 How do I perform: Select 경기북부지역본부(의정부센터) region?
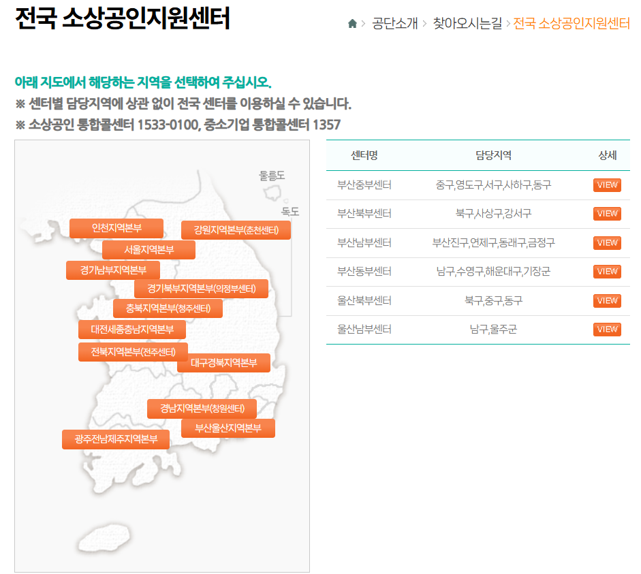(x=202, y=288)
